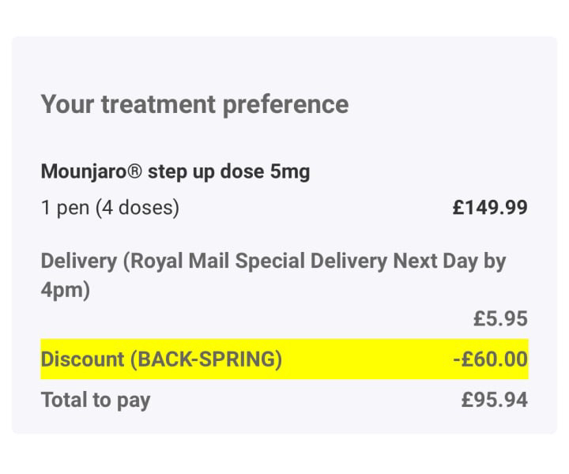
Task: Click the £95.94 total amount
Action: coord(494,400)
